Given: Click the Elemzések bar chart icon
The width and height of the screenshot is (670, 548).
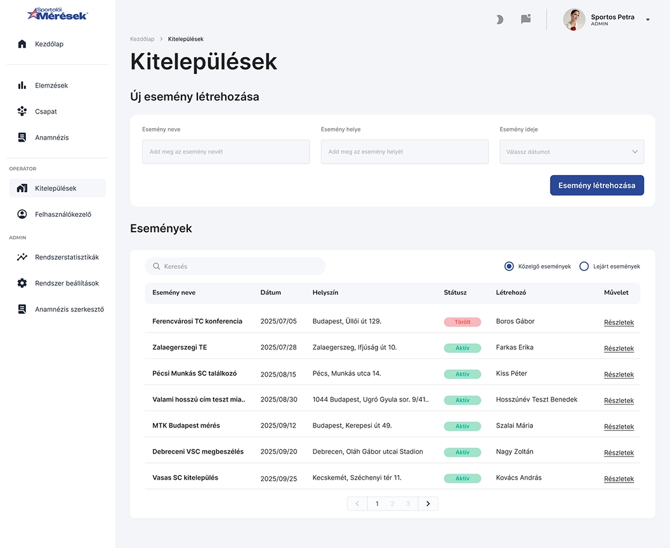Looking at the screenshot, I should [x=22, y=86].
